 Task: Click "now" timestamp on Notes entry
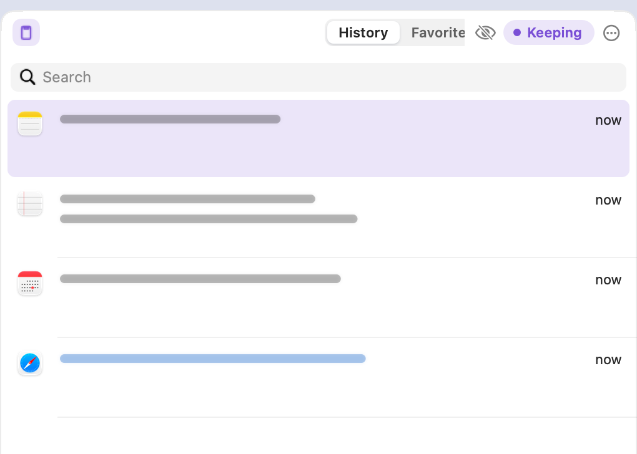[x=608, y=120]
